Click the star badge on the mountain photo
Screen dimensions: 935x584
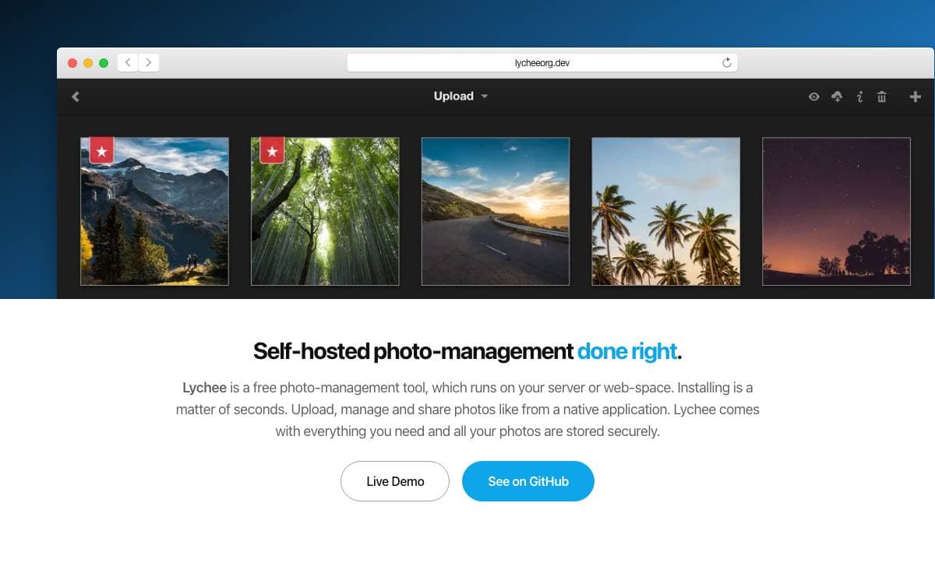tap(101, 150)
